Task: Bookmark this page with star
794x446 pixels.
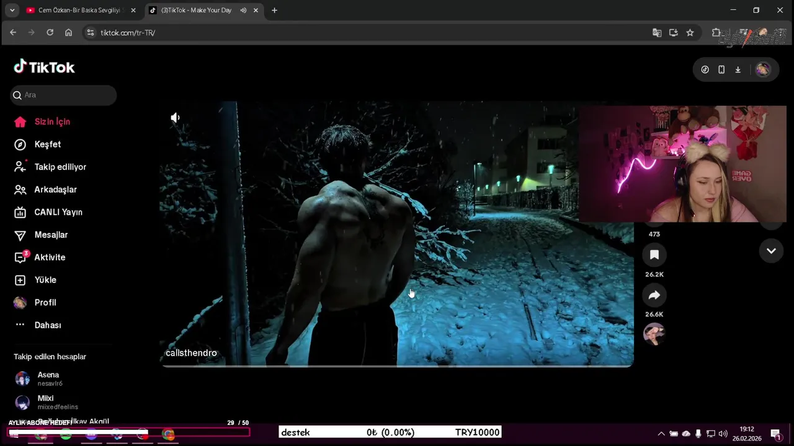Action: pyautogui.click(x=690, y=32)
